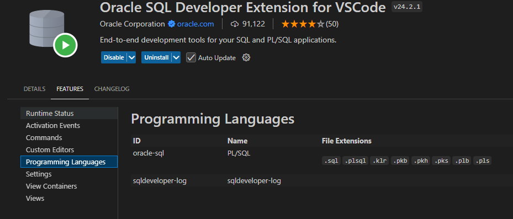Viewport: 513px width, 219px height.
Task: Click the .pkb extension tag
Action: coord(400,161)
